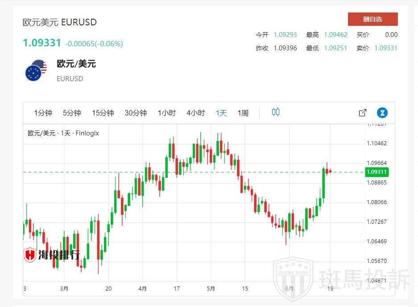The image size is (418, 307).
Task: Click the 1.09664 price axis label
Action: pos(377,163)
